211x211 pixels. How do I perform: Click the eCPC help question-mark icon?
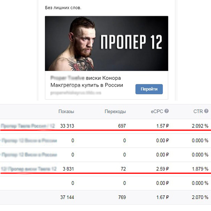click(167, 111)
